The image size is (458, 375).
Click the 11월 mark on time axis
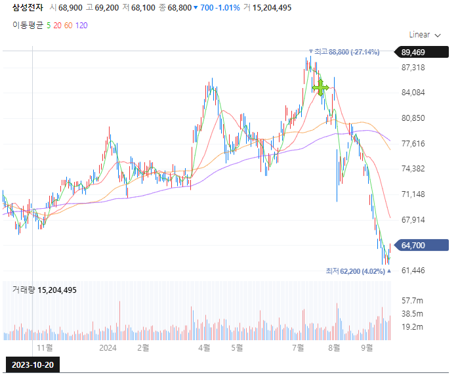click(x=45, y=347)
